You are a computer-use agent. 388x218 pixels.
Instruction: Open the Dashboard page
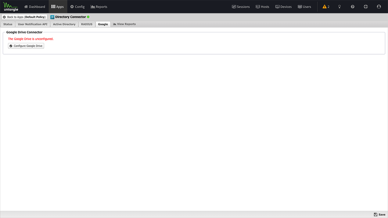(35, 7)
